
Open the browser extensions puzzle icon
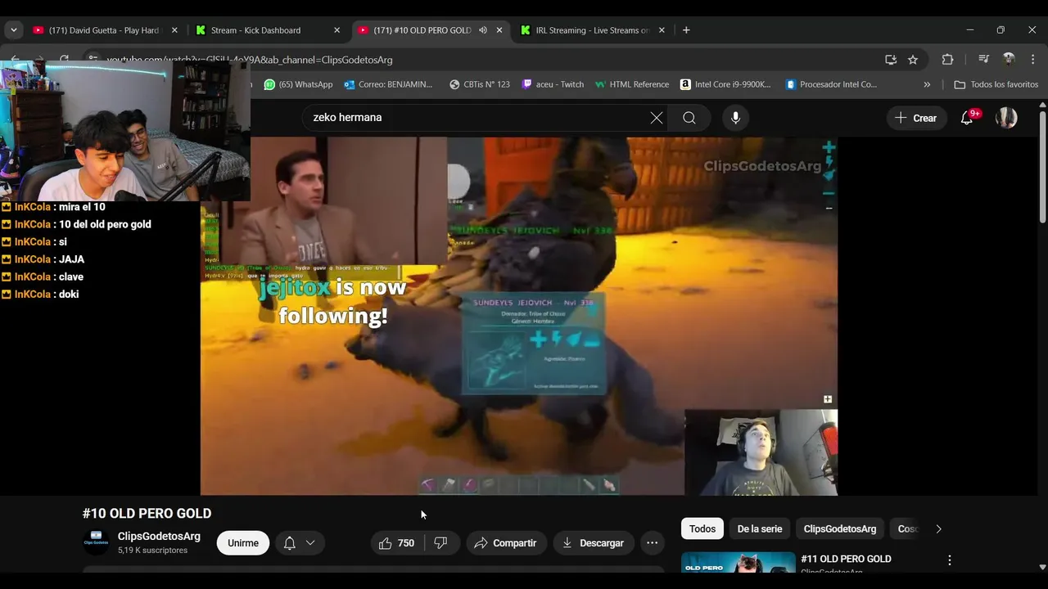pyautogui.click(x=947, y=60)
